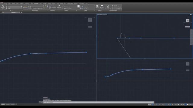The width and height of the screenshot is (193, 108).
Task: Open WCS dropdown in bottom-right viewport
Action: [x=188, y=70]
